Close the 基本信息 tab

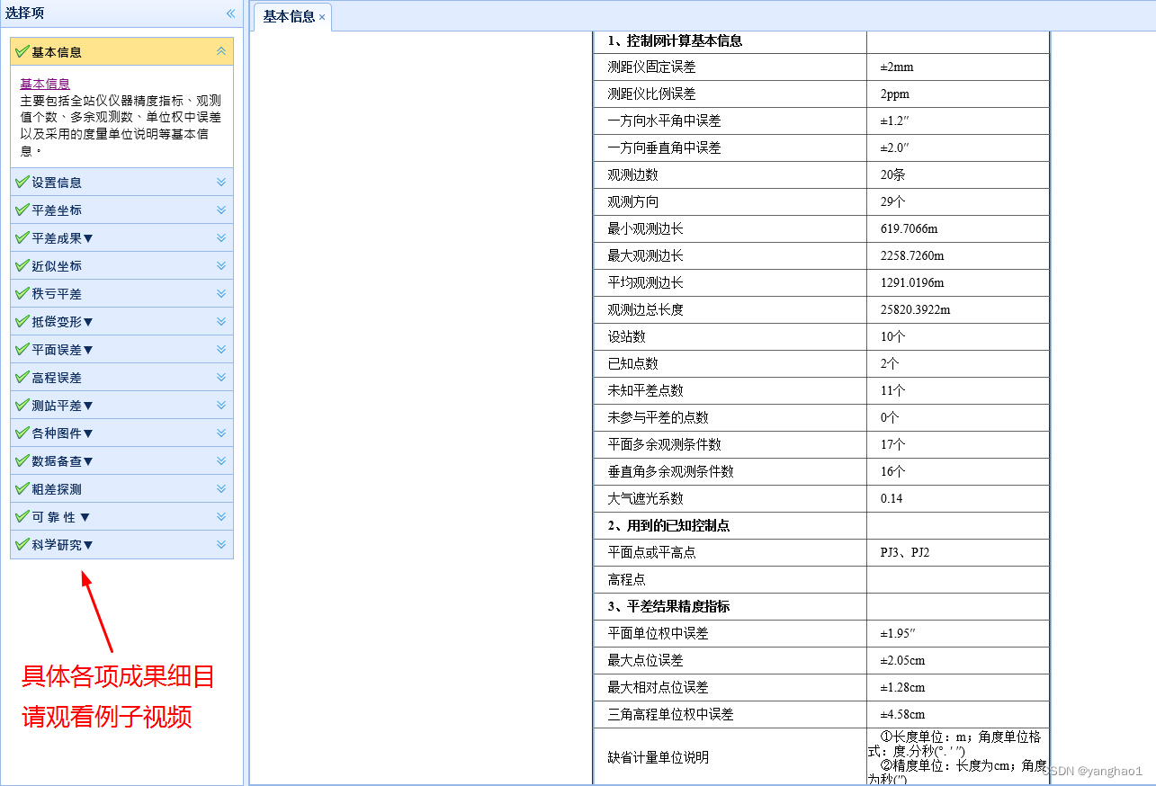(322, 17)
